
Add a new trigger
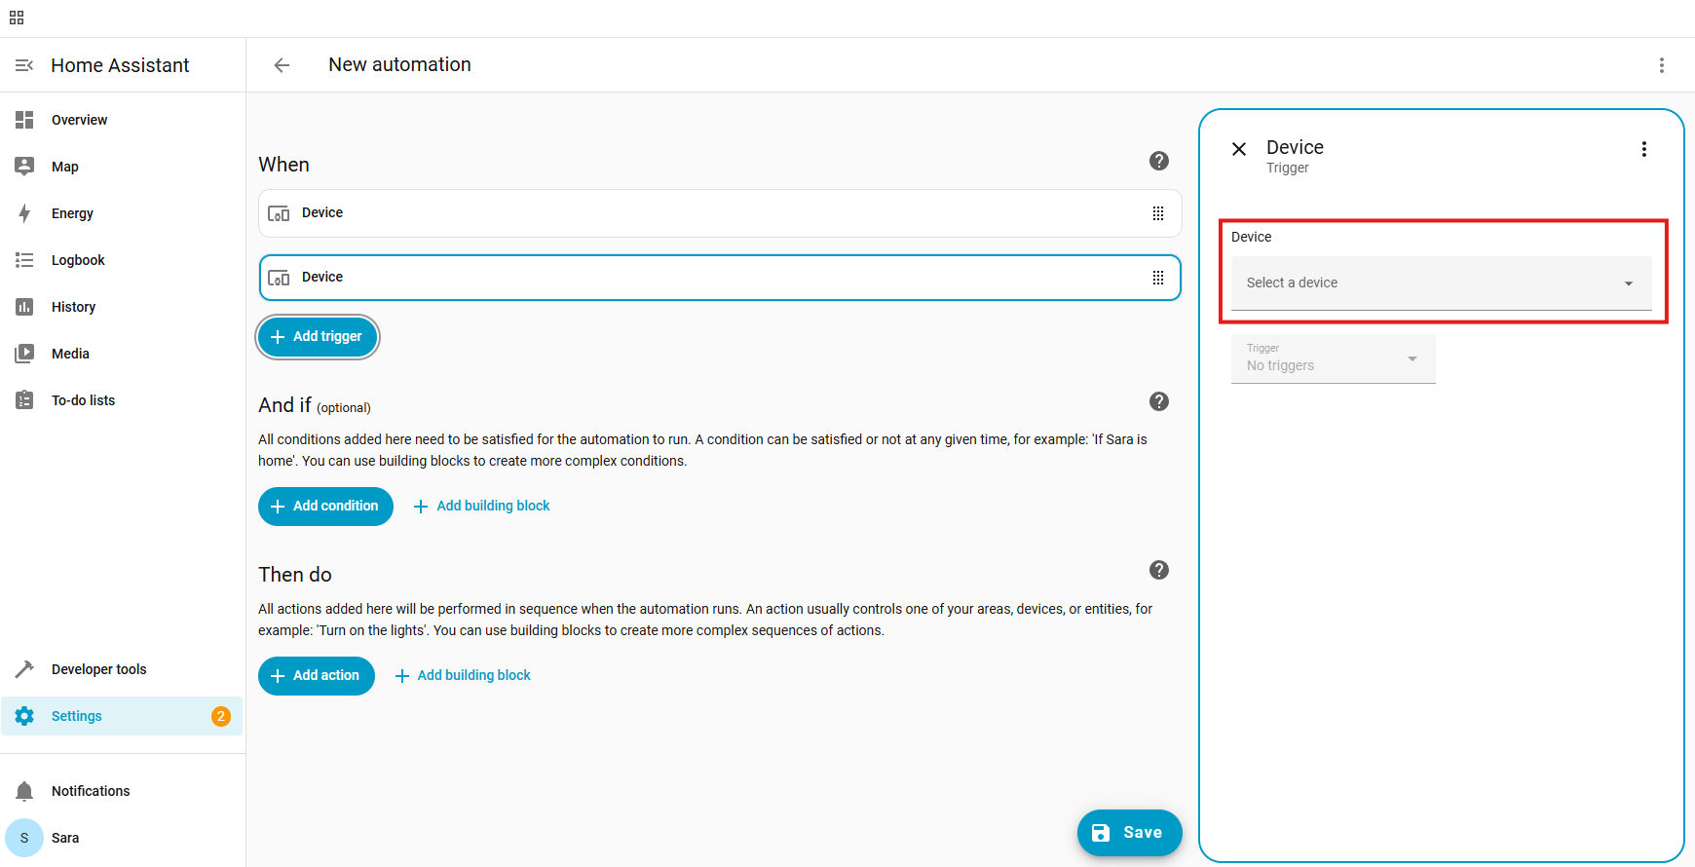(x=318, y=337)
